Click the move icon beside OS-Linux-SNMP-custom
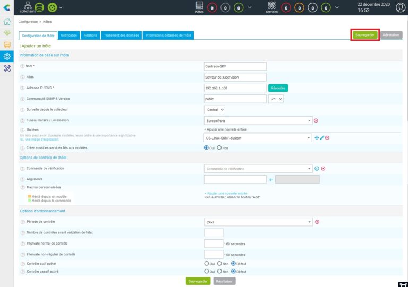Viewport: 408px width, 287px height. point(317,137)
